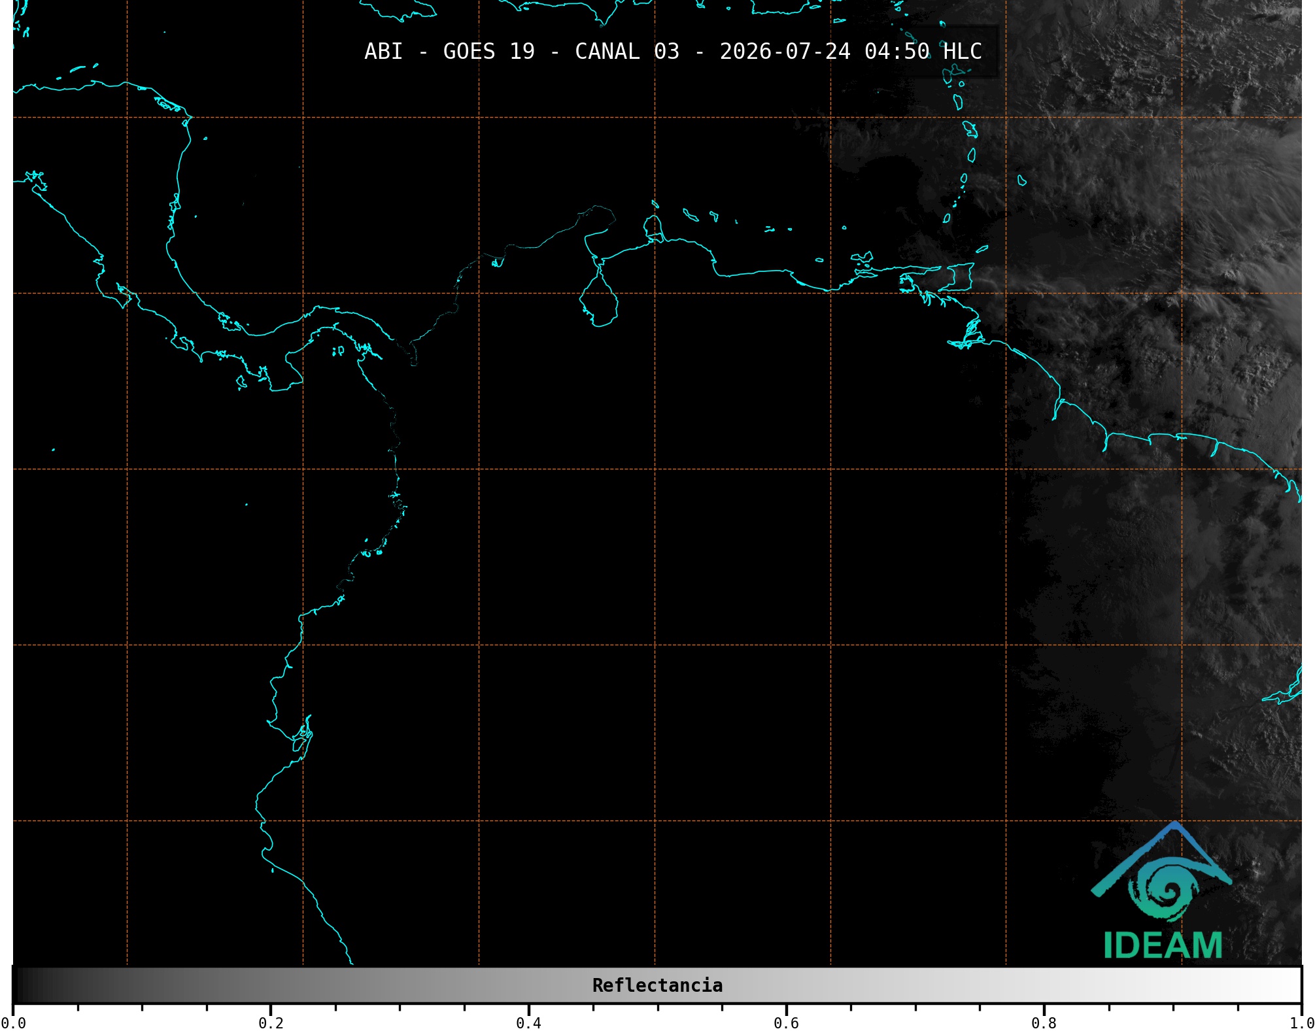Viewport: 1315px width, 1031px height.
Task: Click the '0.4' tick label on the colorbar
Action: (x=528, y=1023)
